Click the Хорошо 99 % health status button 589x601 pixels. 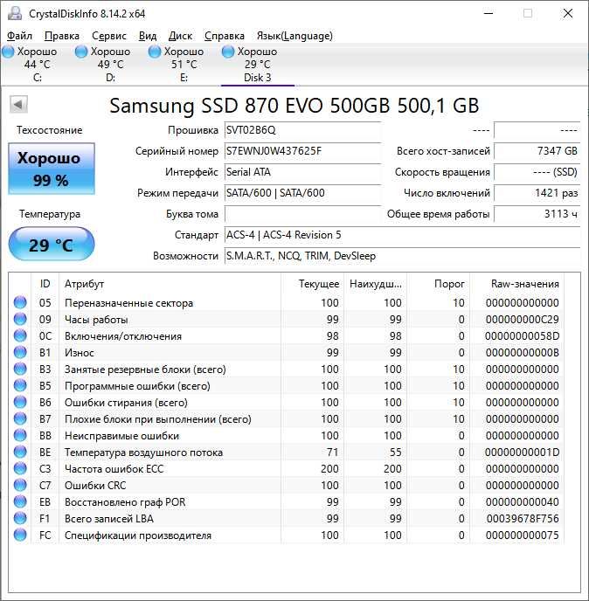pos(52,169)
